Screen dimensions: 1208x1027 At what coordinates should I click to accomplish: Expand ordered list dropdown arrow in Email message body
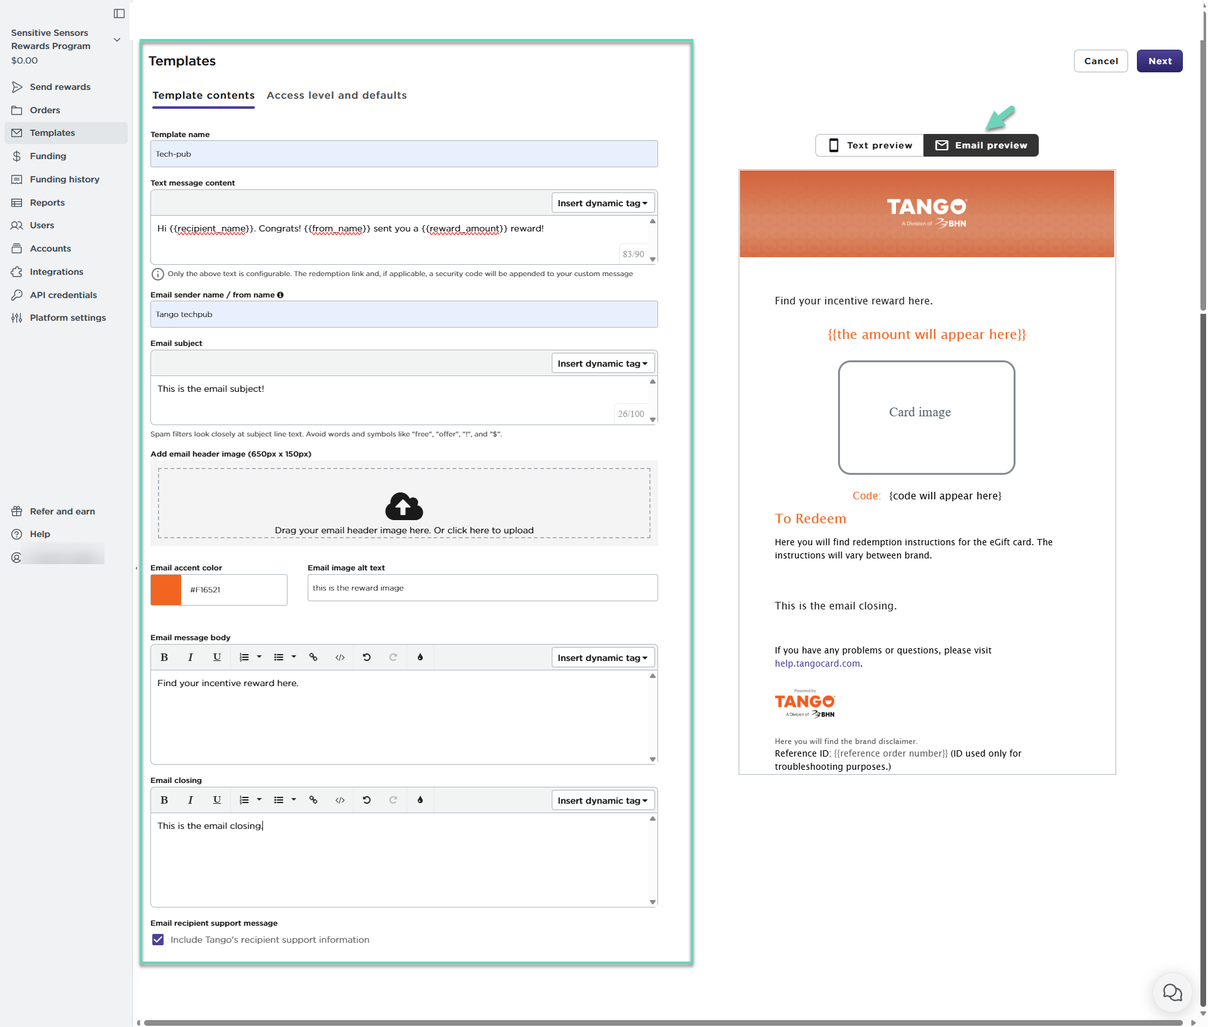tap(259, 657)
